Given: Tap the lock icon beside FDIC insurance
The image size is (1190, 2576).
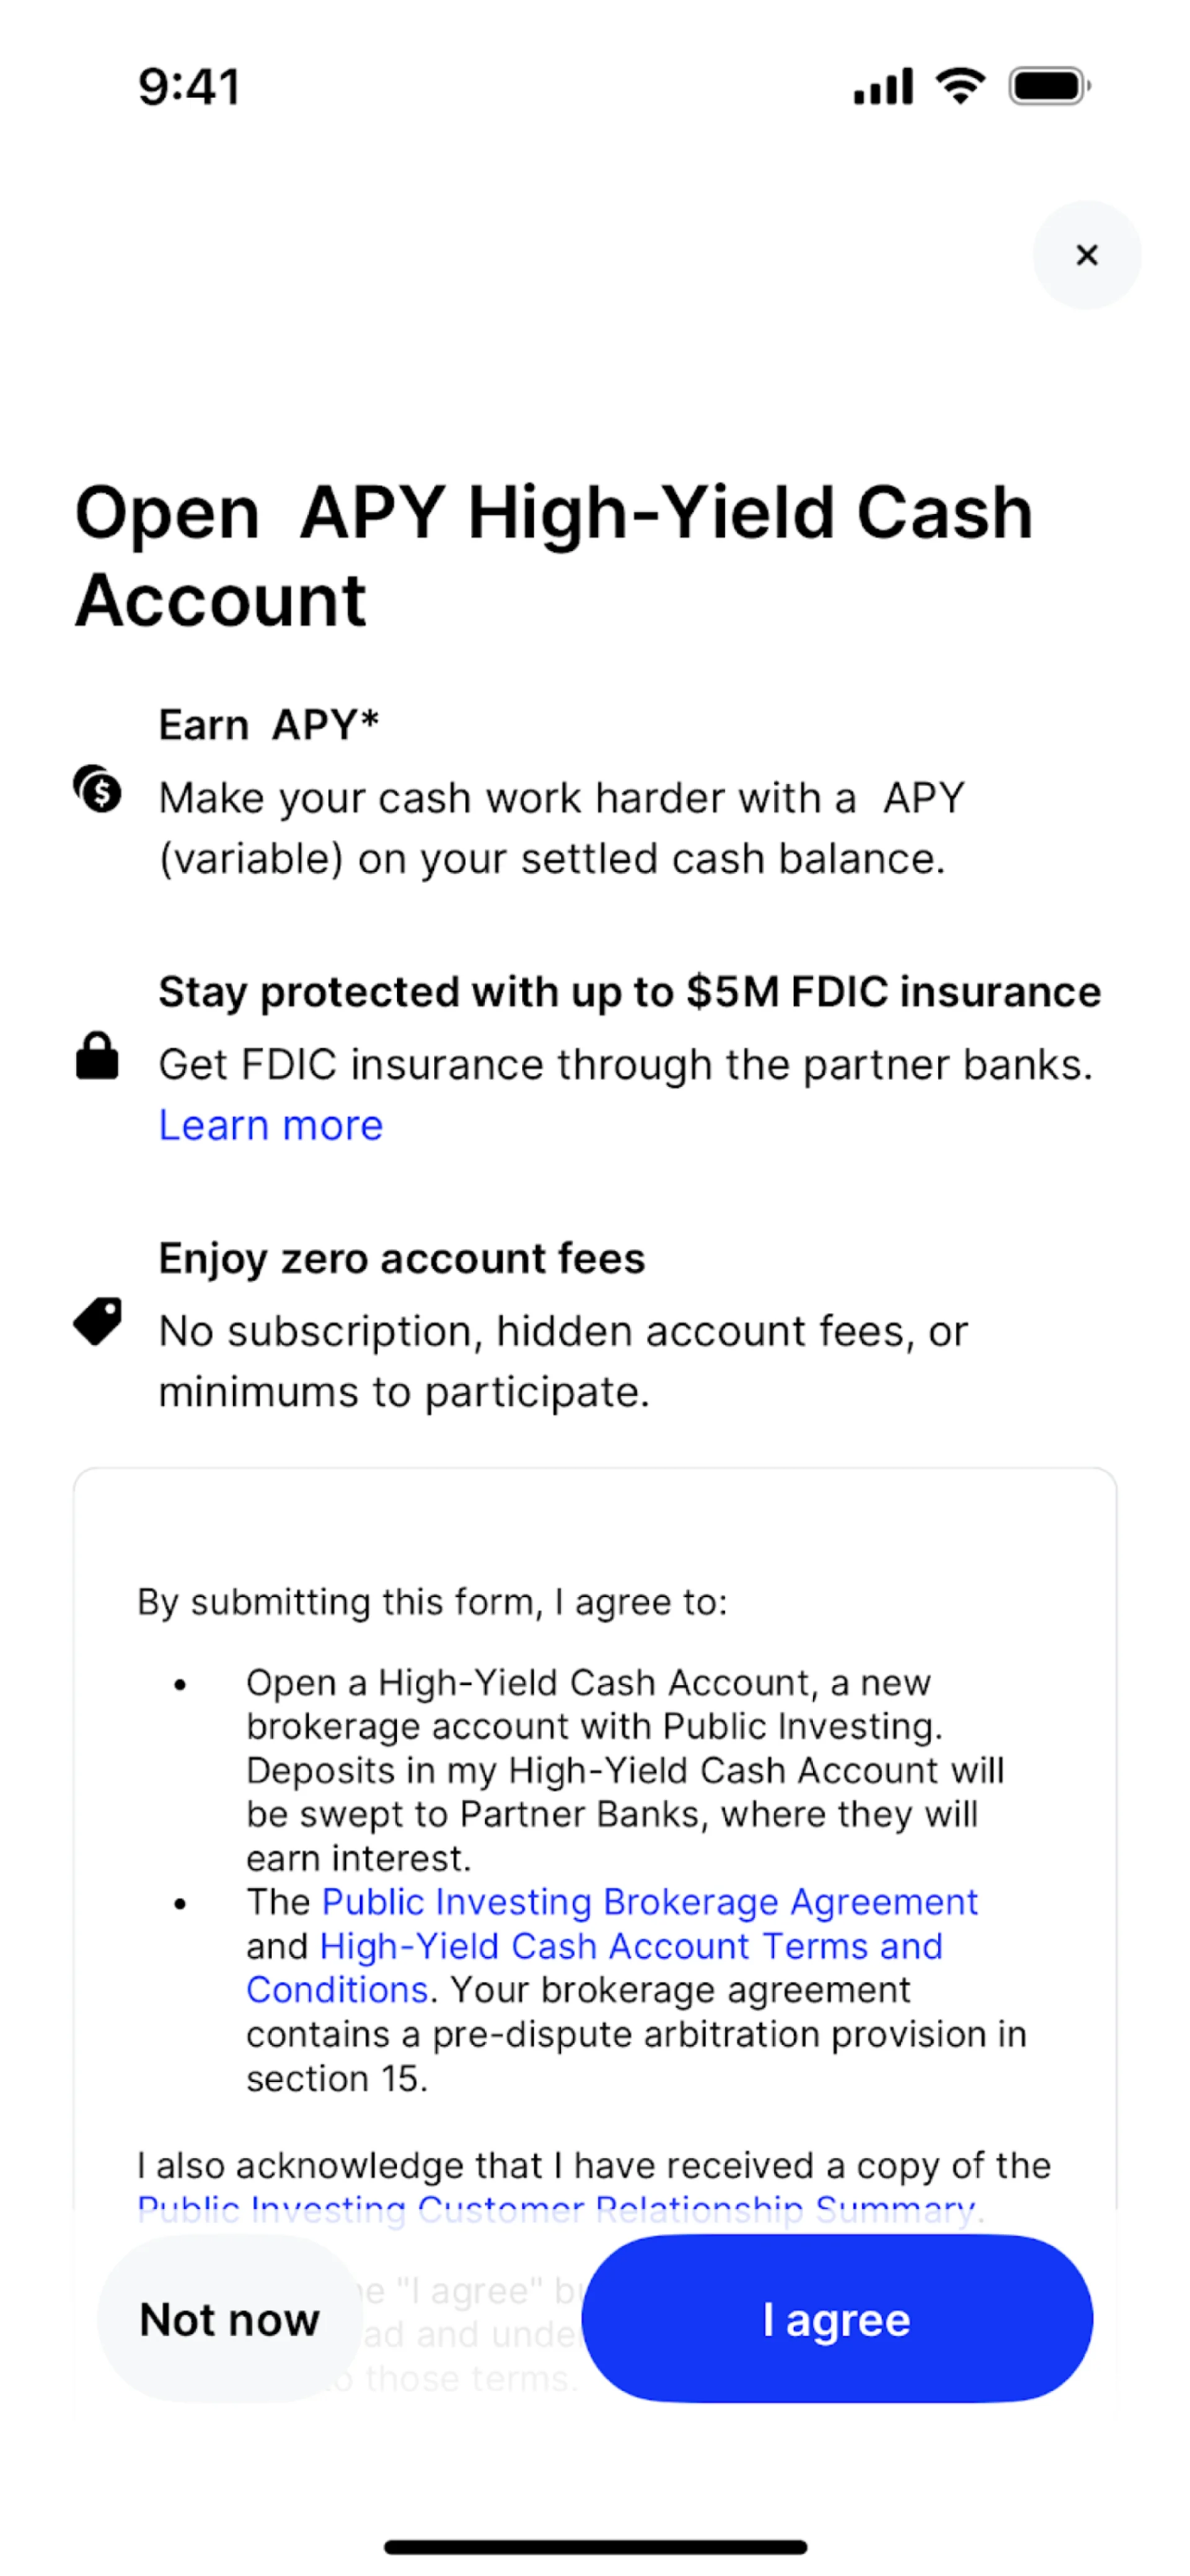Looking at the screenshot, I should tap(97, 1056).
